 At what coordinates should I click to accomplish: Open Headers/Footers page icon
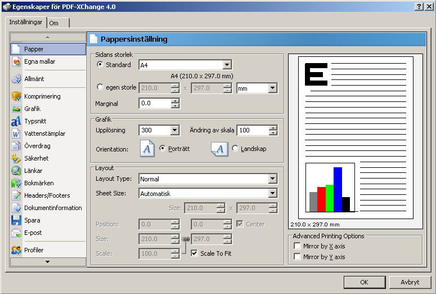pos(16,195)
